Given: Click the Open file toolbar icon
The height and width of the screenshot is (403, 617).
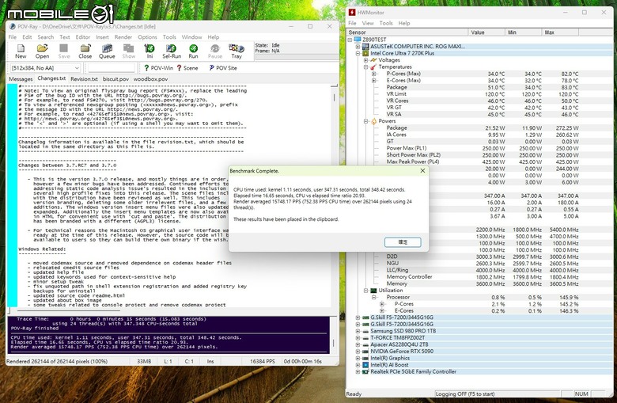Looking at the screenshot, I should pos(42,51).
